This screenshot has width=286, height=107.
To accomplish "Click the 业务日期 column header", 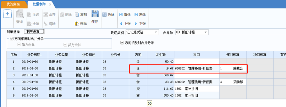I will [x=35, y=55].
